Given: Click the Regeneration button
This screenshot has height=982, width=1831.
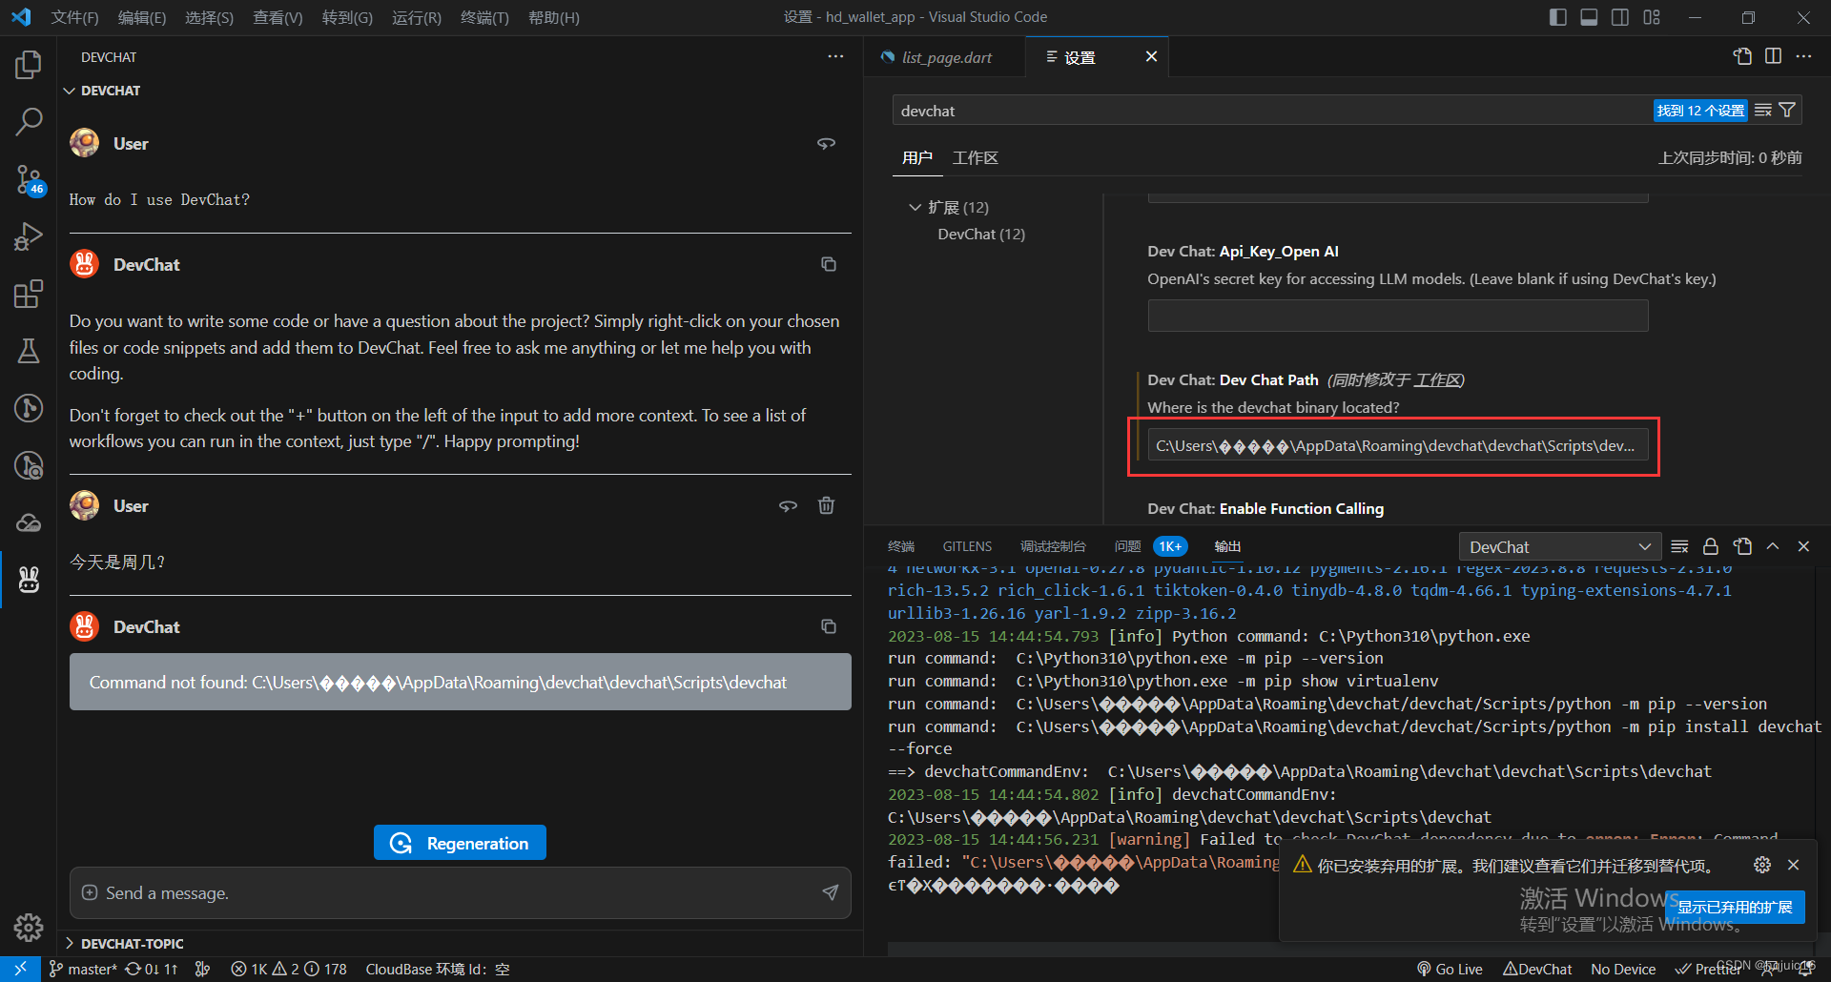Looking at the screenshot, I should coord(460,843).
